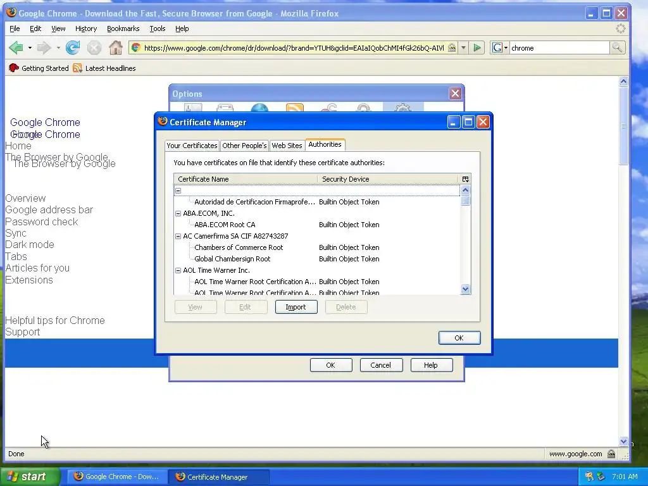Click the Stop loading icon
Viewport: 648px width, 486px height.
(x=94, y=48)
